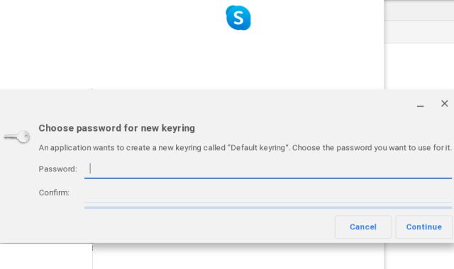Select the Confirm password field
The height and width of the screenshot is (269, 454).
click(268, 193)
